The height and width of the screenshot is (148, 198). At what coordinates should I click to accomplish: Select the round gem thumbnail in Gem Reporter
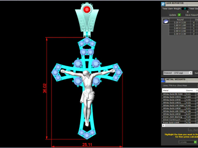click(166, 21)
